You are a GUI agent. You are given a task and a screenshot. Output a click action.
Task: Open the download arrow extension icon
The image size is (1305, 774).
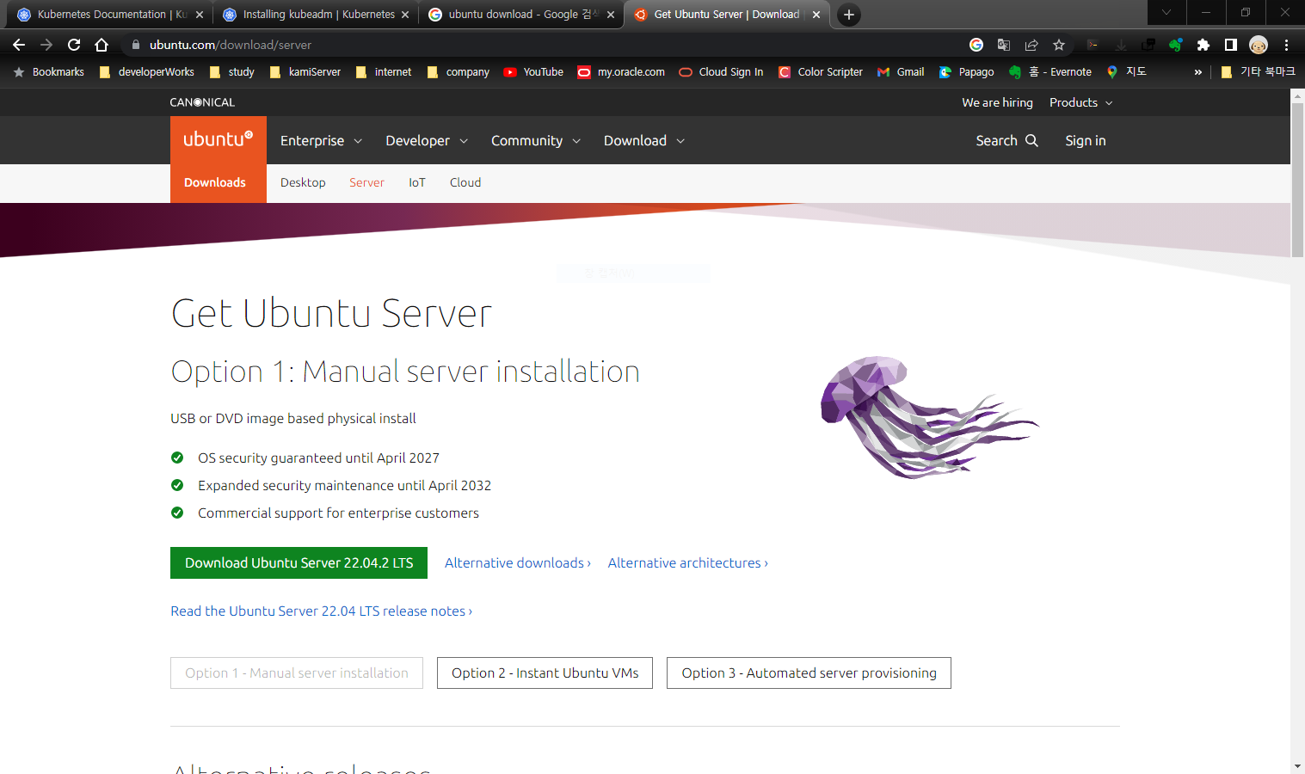pos(1121,45)
